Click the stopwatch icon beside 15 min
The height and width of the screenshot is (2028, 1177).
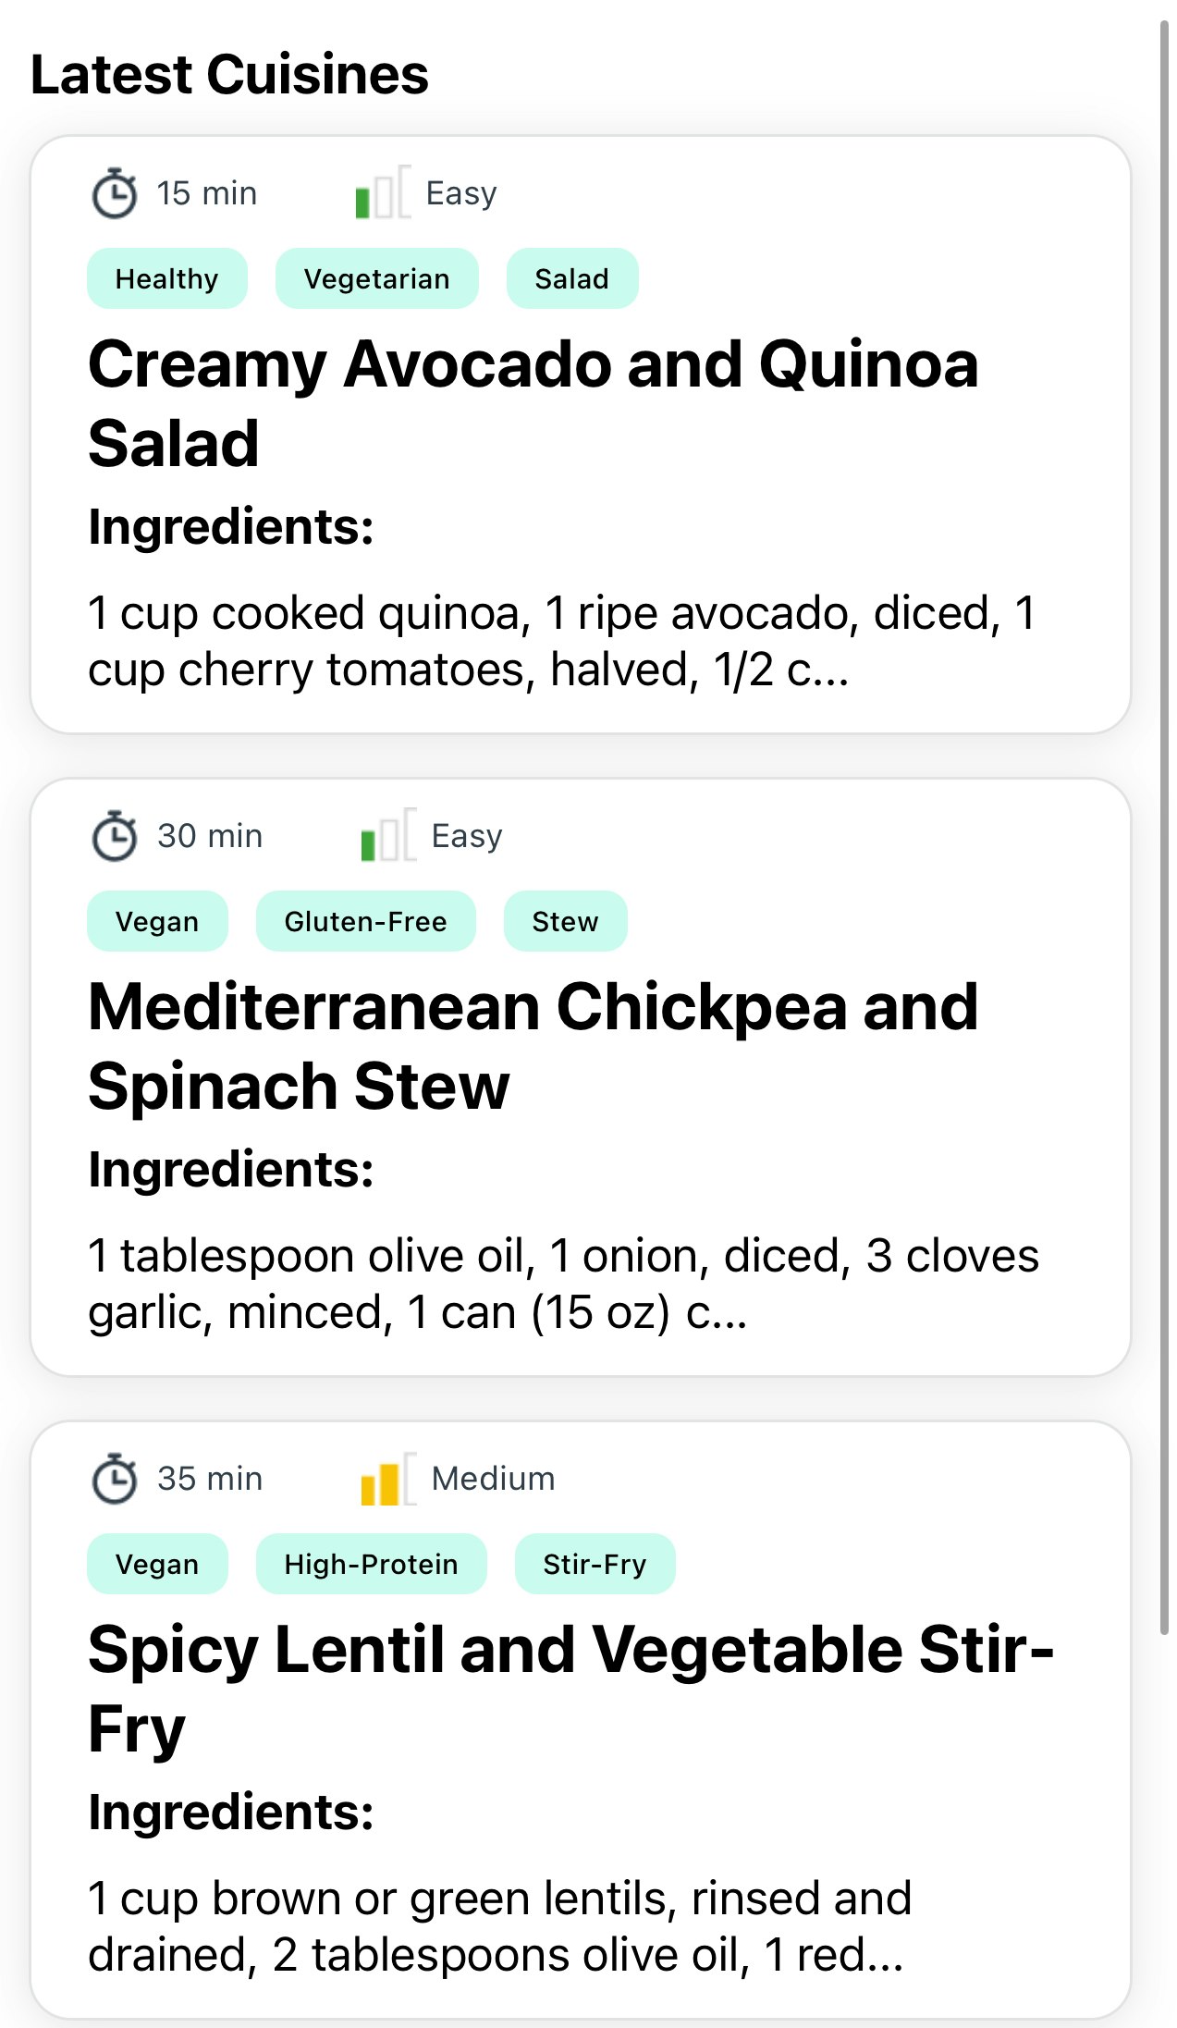115,193
